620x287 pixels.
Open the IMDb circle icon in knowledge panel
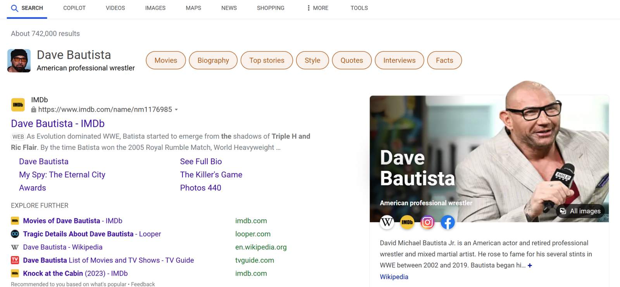coord(407,222)
